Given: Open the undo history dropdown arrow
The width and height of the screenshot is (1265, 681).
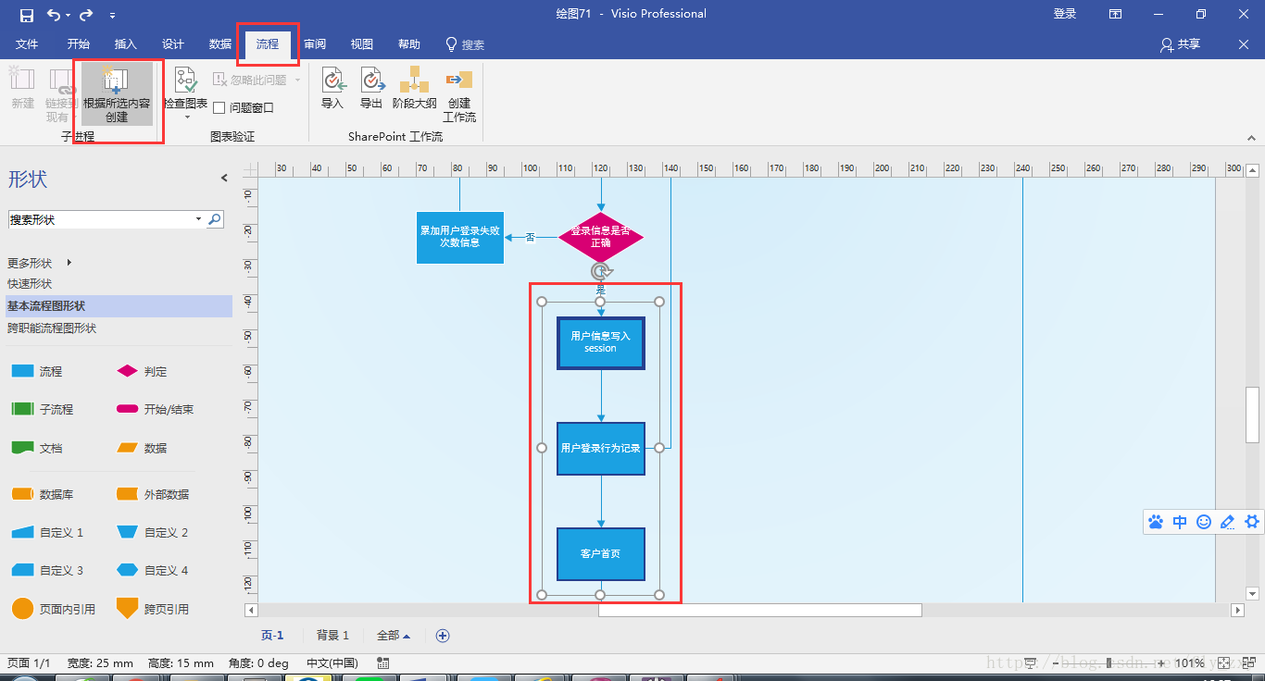Looking at the screenshot, I should pyautogui.click(x=68, y=16).
